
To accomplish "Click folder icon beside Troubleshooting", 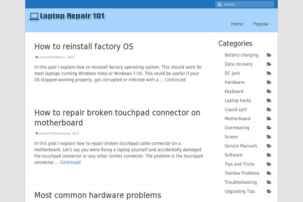I will 269,182.
